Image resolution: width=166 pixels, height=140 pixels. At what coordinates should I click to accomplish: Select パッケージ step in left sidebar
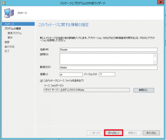point(9,24)
